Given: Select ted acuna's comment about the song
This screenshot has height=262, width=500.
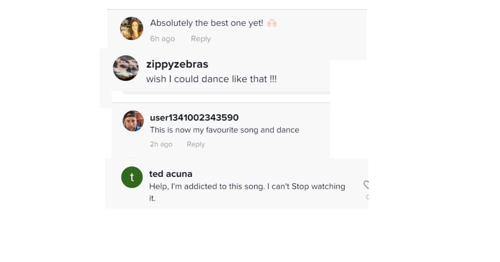Looking at the screenshot, I should click(x=247, y=186).
